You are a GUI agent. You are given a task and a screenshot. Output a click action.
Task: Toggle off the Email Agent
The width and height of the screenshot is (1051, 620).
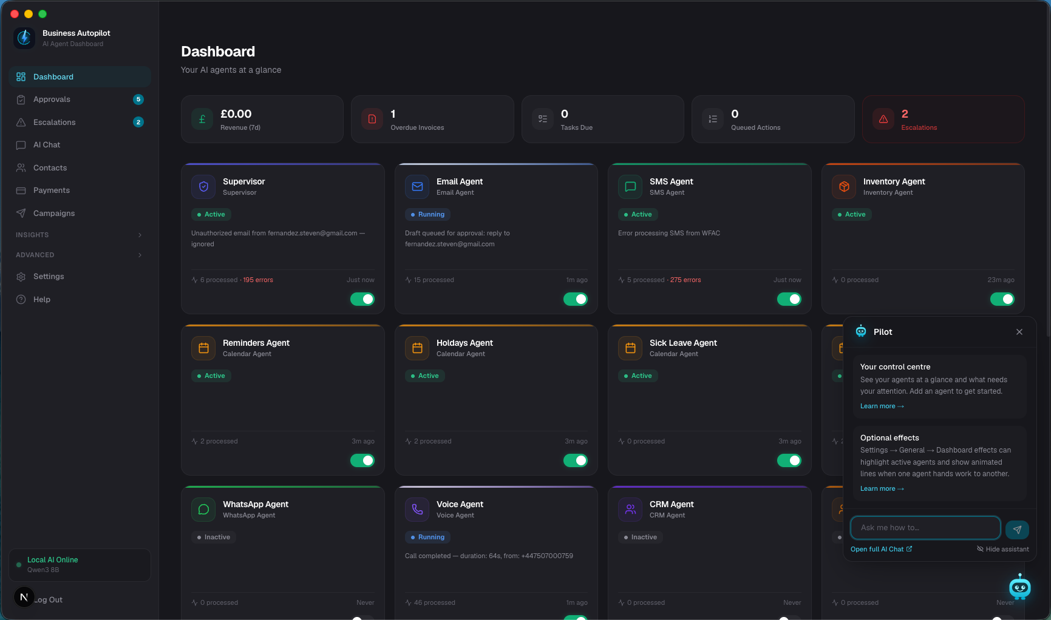tap(576, 299)
